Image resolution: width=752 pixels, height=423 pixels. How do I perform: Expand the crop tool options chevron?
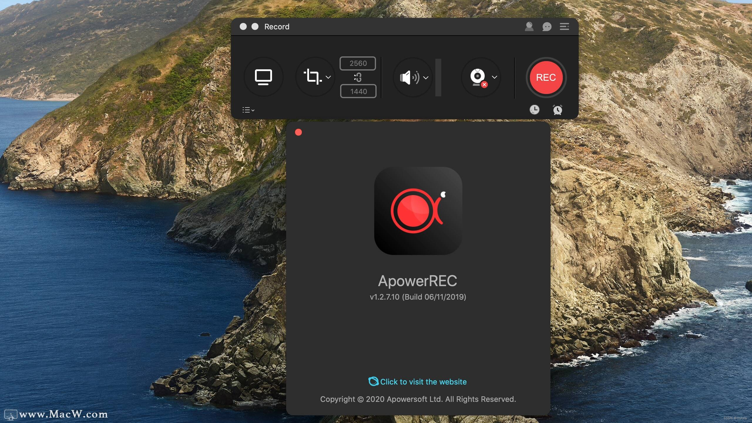click(328, 77)
